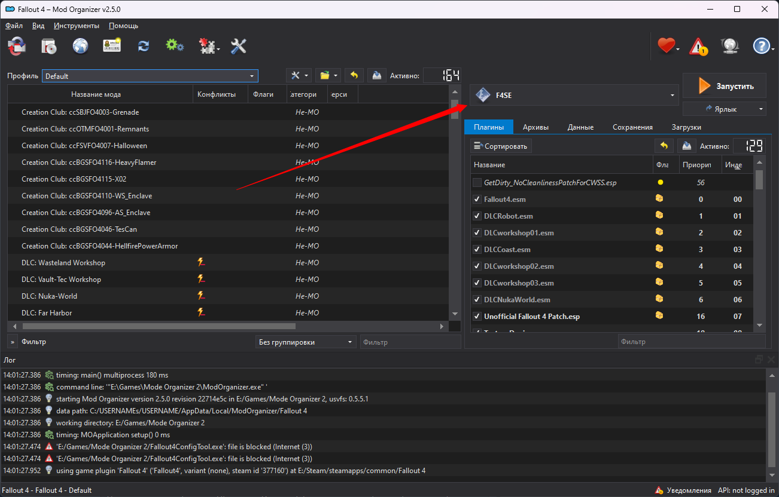Open the warning triangle notifications icon
This screenshot has height=497, width=779.
click(698, 46)
